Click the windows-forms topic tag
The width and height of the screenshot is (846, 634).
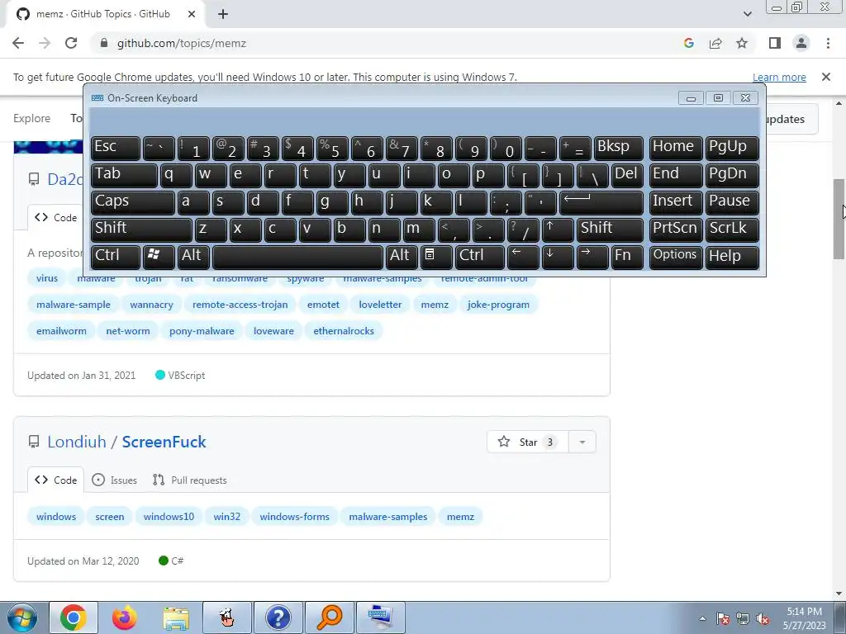click(295, 517)
